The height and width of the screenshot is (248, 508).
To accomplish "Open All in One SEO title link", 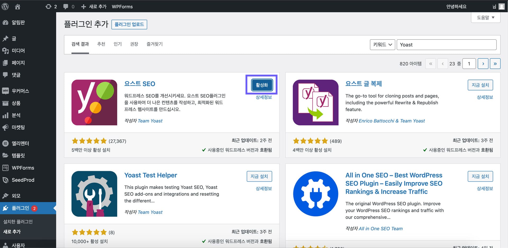I will [394, 183].
